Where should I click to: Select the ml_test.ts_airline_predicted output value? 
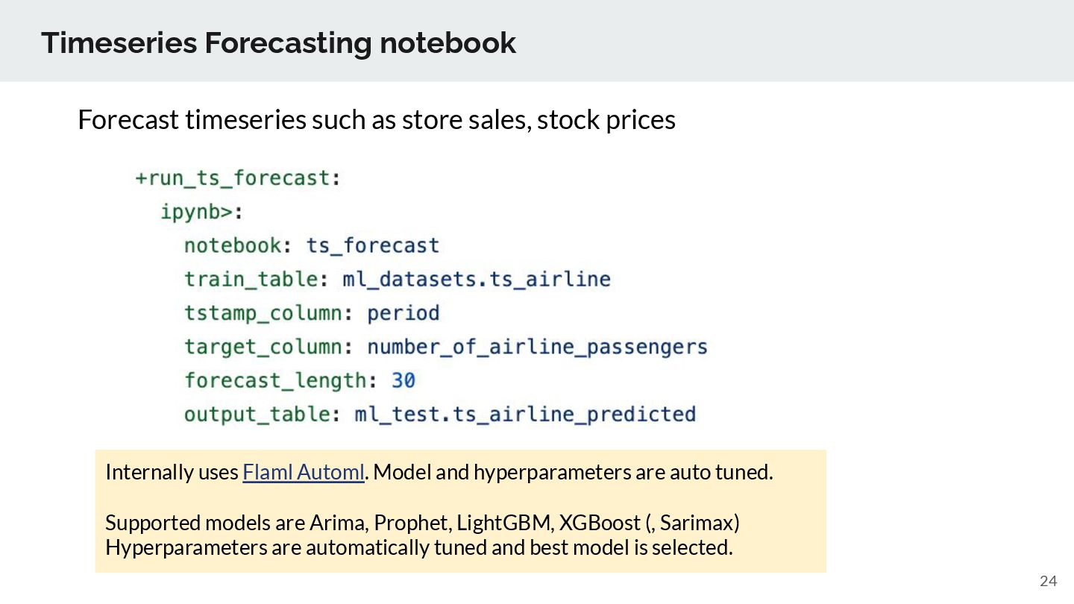(525, 414)
